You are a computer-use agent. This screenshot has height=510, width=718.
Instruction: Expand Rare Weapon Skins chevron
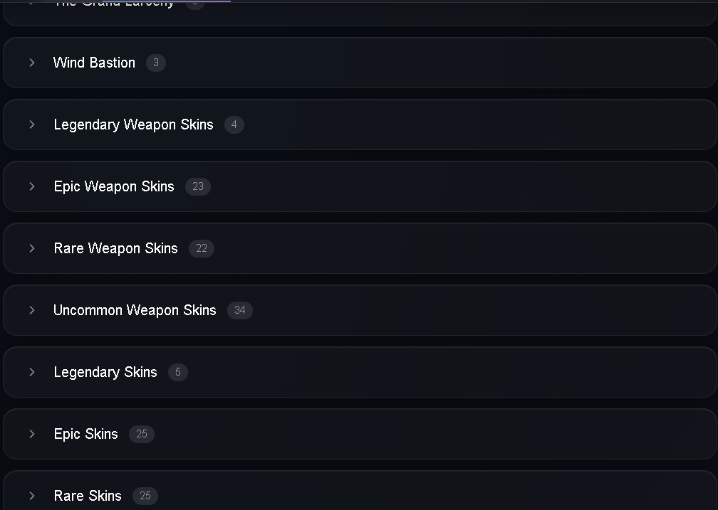[x=31, y=248]
